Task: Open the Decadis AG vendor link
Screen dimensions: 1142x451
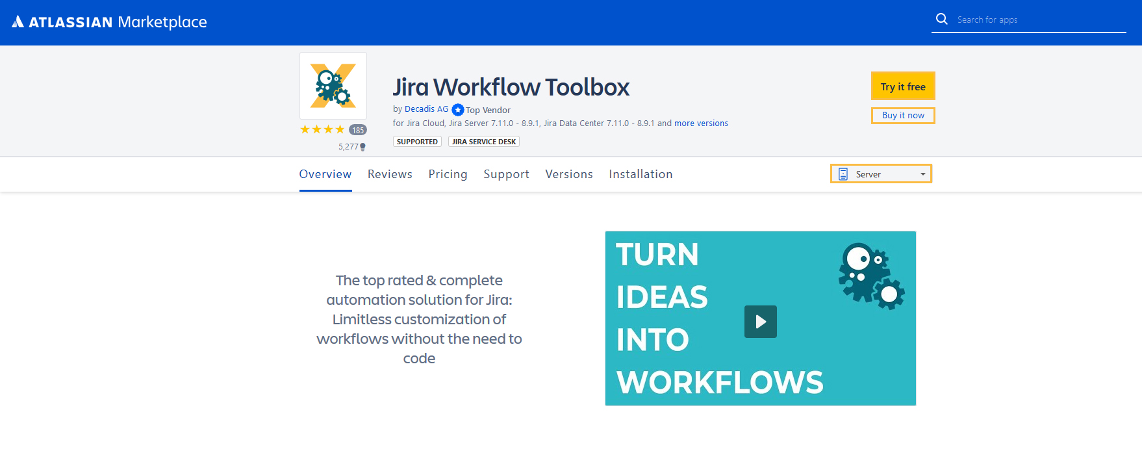Action: tap(426, 109)
